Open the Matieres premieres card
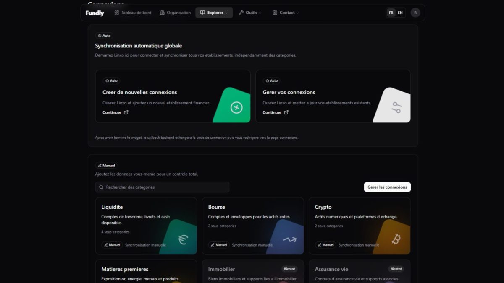Image resolution: width=504 pixels, height=283 pixels. click(146, 271)
